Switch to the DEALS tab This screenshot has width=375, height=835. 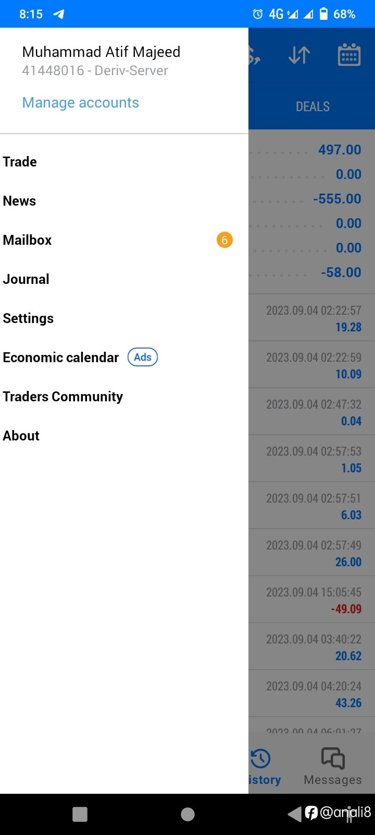click(x=312, y=106)
